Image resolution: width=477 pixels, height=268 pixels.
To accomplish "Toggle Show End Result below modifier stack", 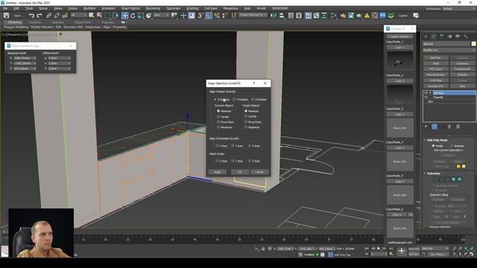I will [x=435, y=127].
